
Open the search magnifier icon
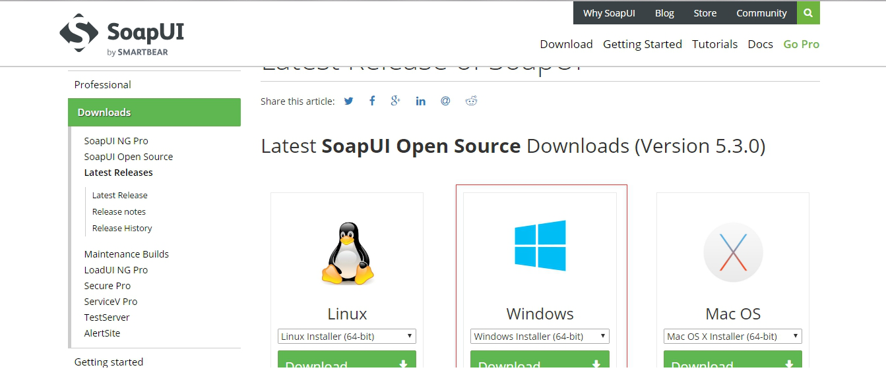808,13
